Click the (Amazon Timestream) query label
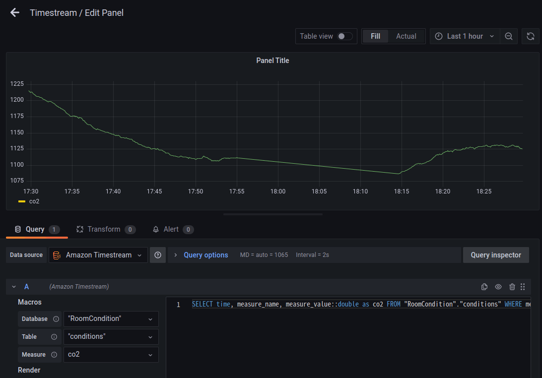Viewport: 542px width, 378px height. pyautogui.click(x=79, y=287)
